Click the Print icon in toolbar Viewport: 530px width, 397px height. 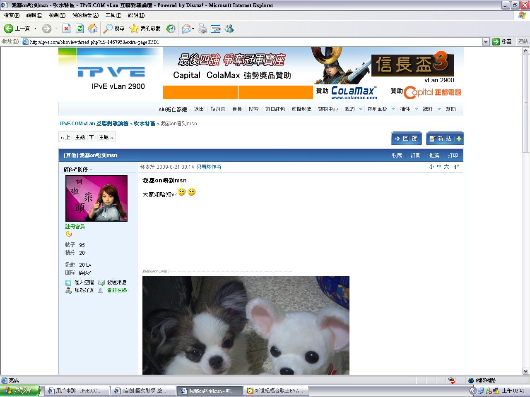[x=202, y=29]
